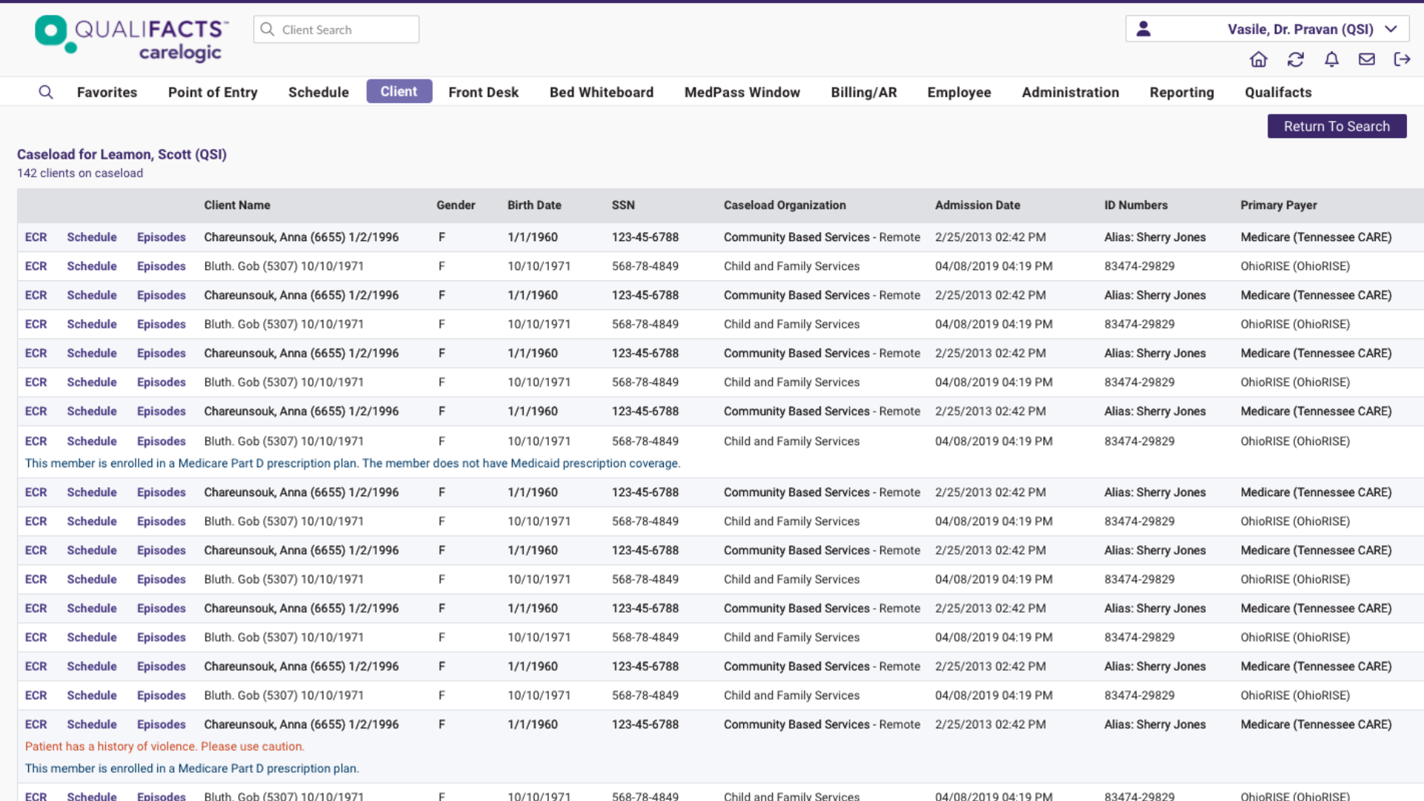Viewport: 1424px width, 801px height.
Task: Click first row's birth date 1/1/1960
Action: pyautogui.click(x=533, y=237)
